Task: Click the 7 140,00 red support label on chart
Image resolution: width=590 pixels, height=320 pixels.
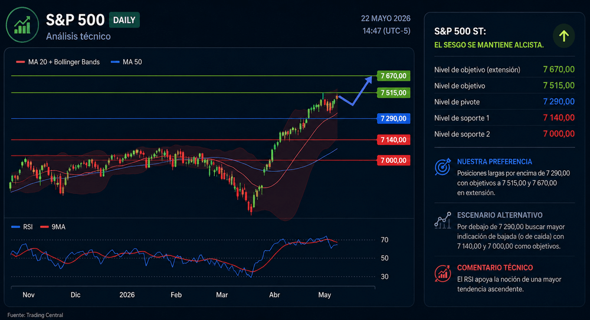Action: coord(393,140)
